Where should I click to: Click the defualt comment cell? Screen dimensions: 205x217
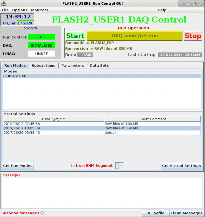click(152, 133)
